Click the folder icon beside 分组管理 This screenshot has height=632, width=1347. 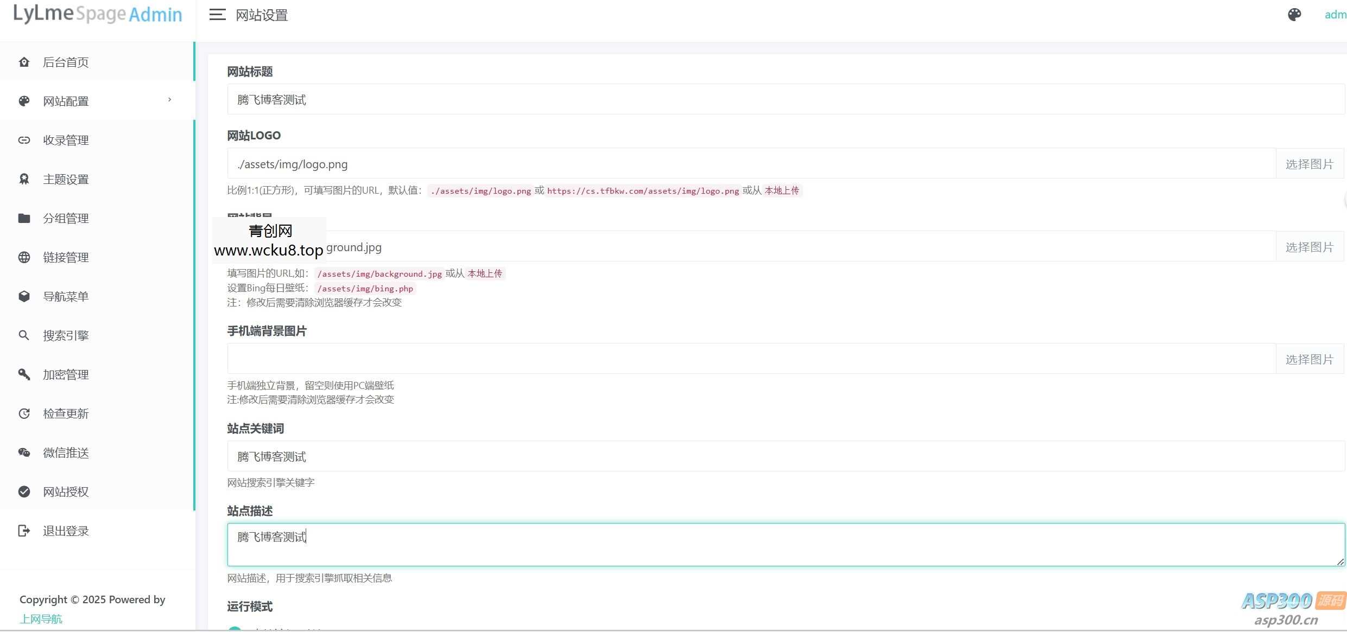click(x=24, y=219)
